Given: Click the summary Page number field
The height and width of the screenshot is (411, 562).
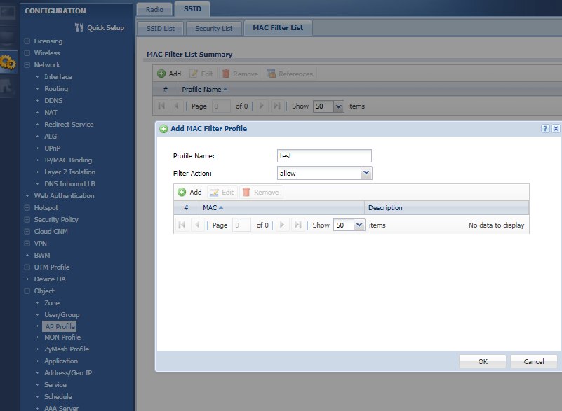Looking at the screenshot, I should click(221, 106).
